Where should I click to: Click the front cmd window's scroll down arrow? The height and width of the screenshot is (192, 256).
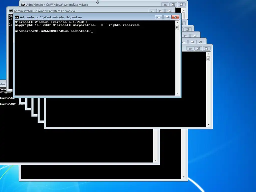[x=177, y=93]
